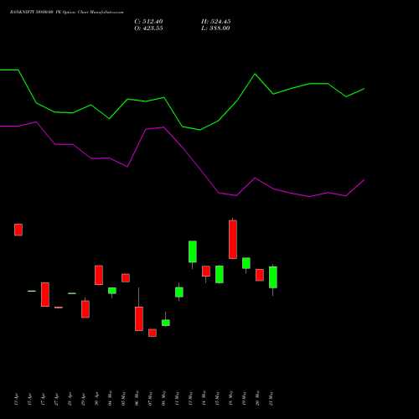Click the 20 May date label

click(257, 398)
